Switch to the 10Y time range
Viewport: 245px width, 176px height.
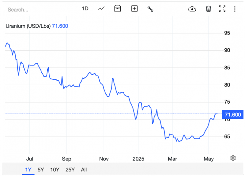55,170
